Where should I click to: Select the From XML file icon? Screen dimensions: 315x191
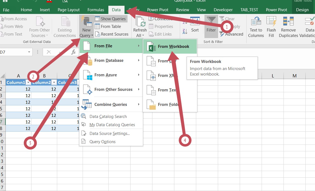(x=151, y=76)
